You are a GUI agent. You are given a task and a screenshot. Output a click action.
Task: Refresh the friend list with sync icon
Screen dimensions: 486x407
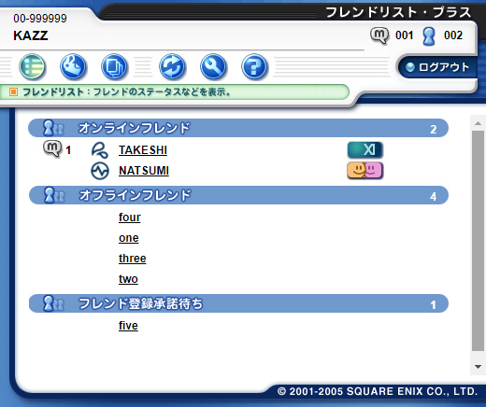point(172,66)
